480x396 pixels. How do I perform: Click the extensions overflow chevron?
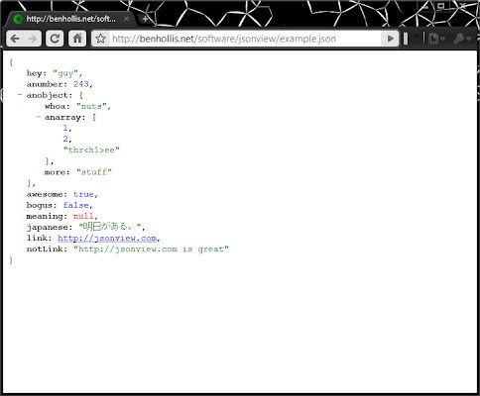(416, 37)
